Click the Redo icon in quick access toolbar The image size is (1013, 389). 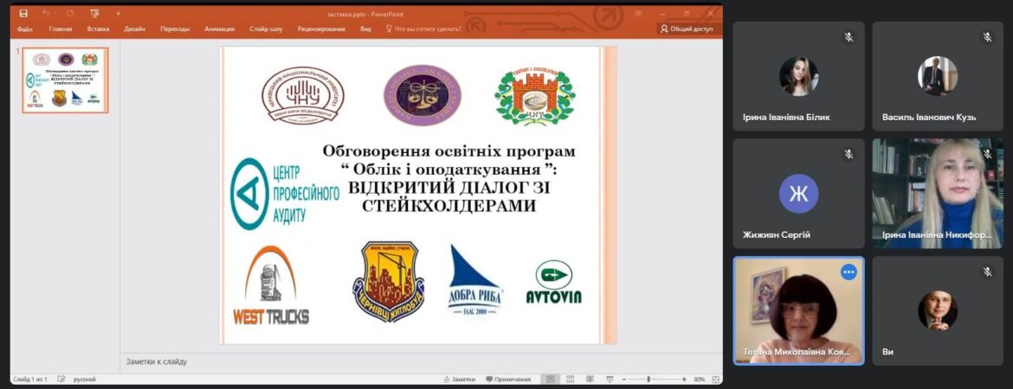70,13
